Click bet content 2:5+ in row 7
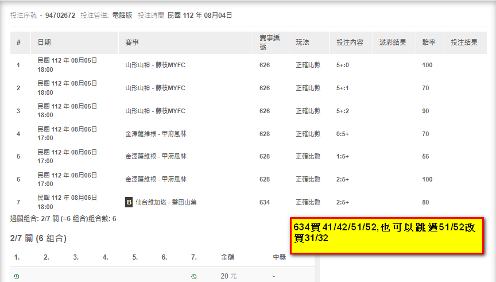This screenshot has height=282, width=496. [x=343, y=202]
